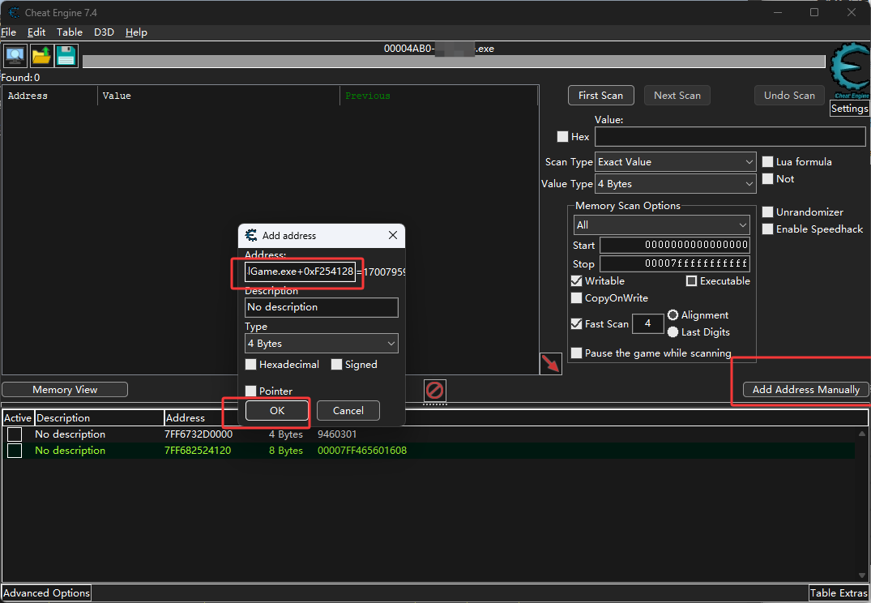Open Advanced Options
Screen dimensions: 871x603
(x=47, y=593)
